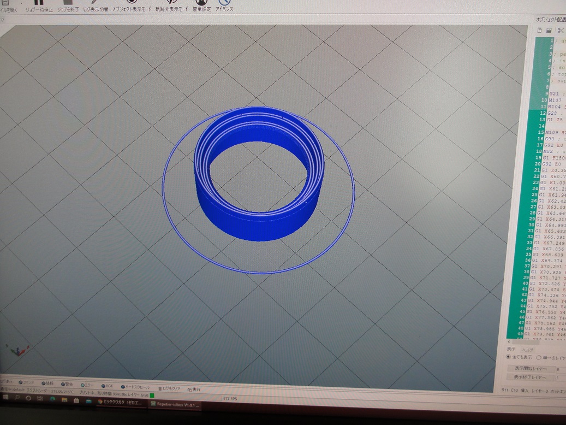Viewport: 566px width, 425px height.
Task: Toggle ACK log filter
Action: (107, 386)
